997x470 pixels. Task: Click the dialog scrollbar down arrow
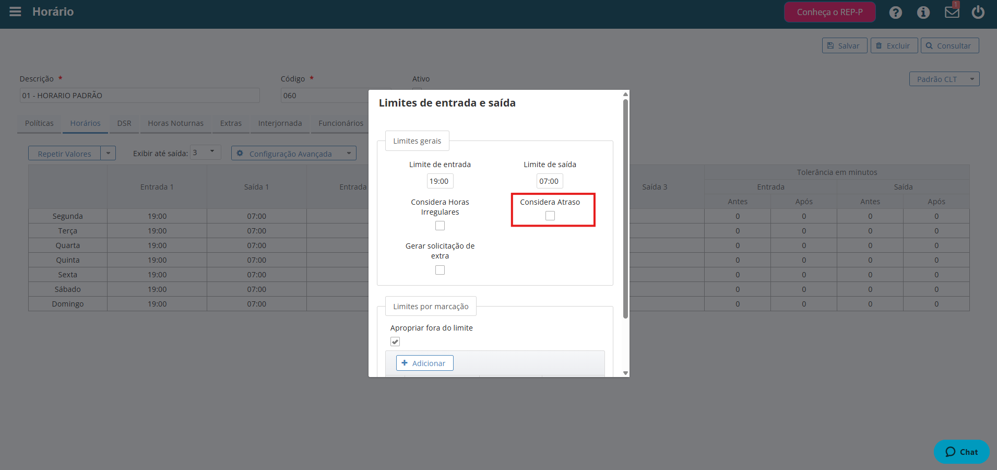click(625, 373)
